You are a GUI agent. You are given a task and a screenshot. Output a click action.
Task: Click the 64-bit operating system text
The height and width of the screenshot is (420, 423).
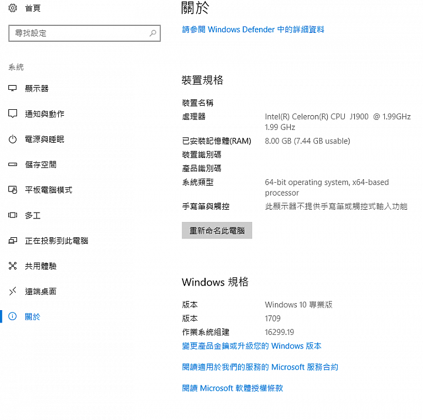327,187
